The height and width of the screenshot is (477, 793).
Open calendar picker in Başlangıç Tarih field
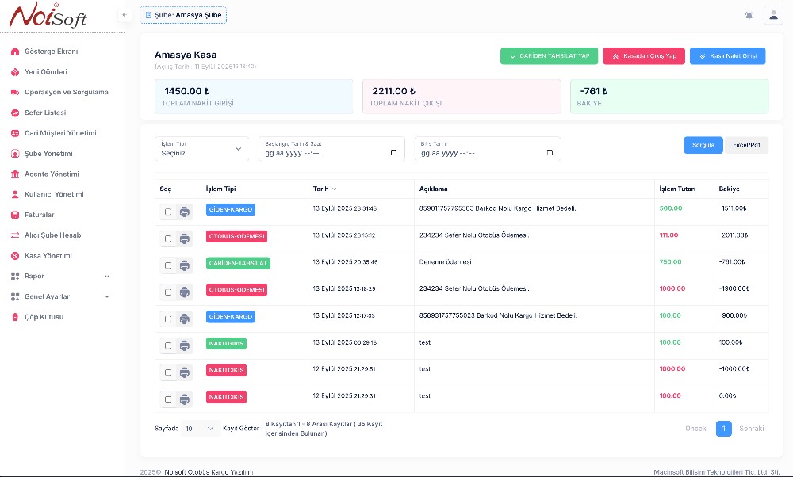tap(394, 153)
